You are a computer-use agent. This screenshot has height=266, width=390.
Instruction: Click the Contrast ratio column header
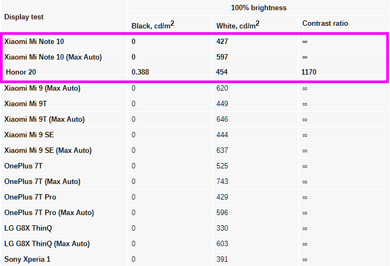[x=325, y=24]
